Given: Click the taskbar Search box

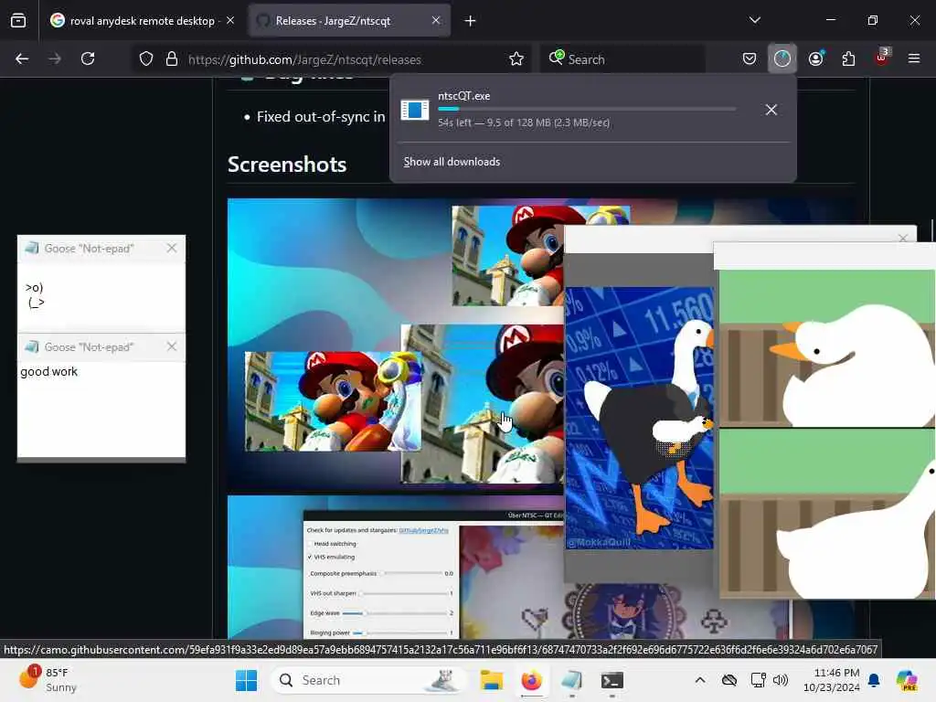Looking at the screenshot, I should (367, 680).
